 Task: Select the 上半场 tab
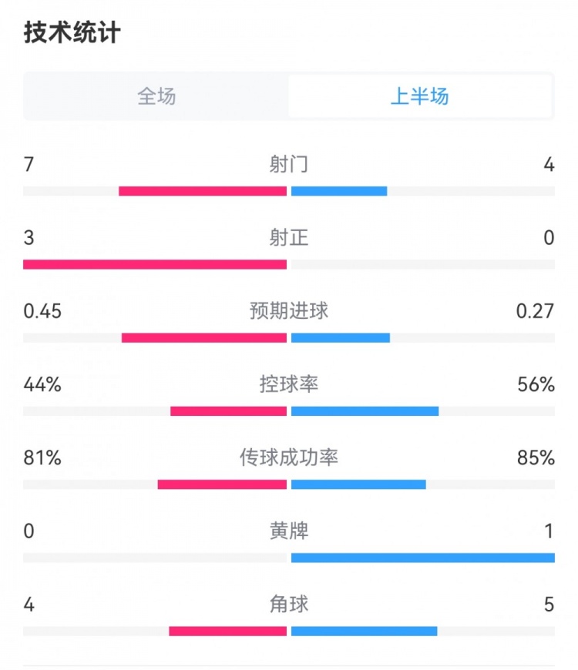pos(420,96)
